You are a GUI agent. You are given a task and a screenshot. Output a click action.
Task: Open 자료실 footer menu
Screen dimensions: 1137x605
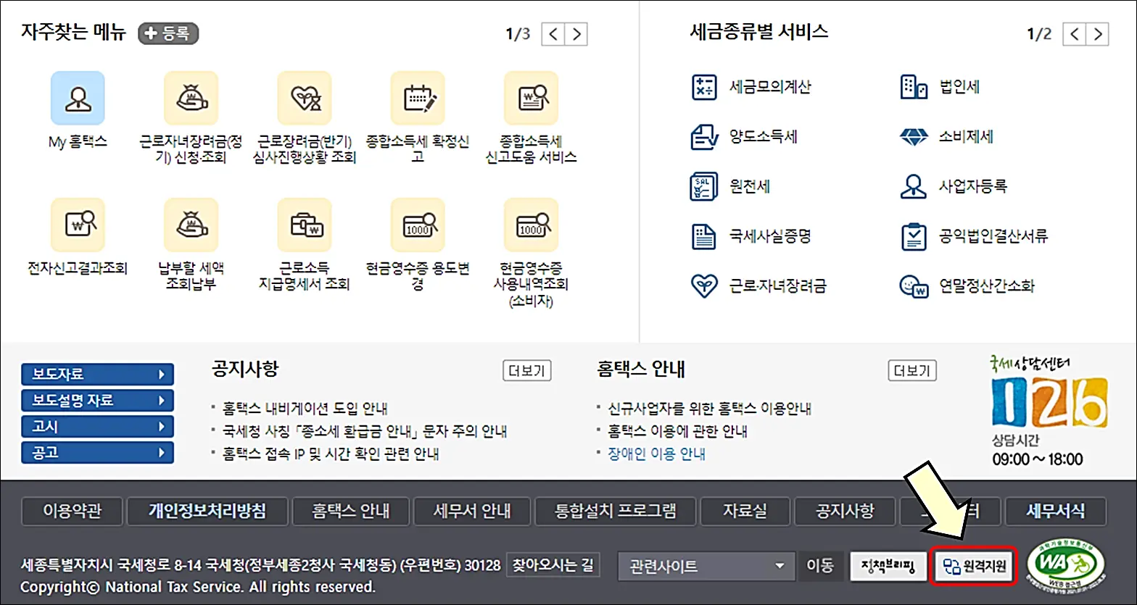click(745, 512)
